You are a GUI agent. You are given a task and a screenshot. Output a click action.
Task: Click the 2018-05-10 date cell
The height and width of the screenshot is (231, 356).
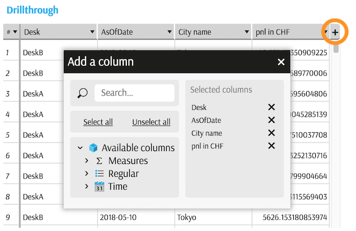coord(118,218)
